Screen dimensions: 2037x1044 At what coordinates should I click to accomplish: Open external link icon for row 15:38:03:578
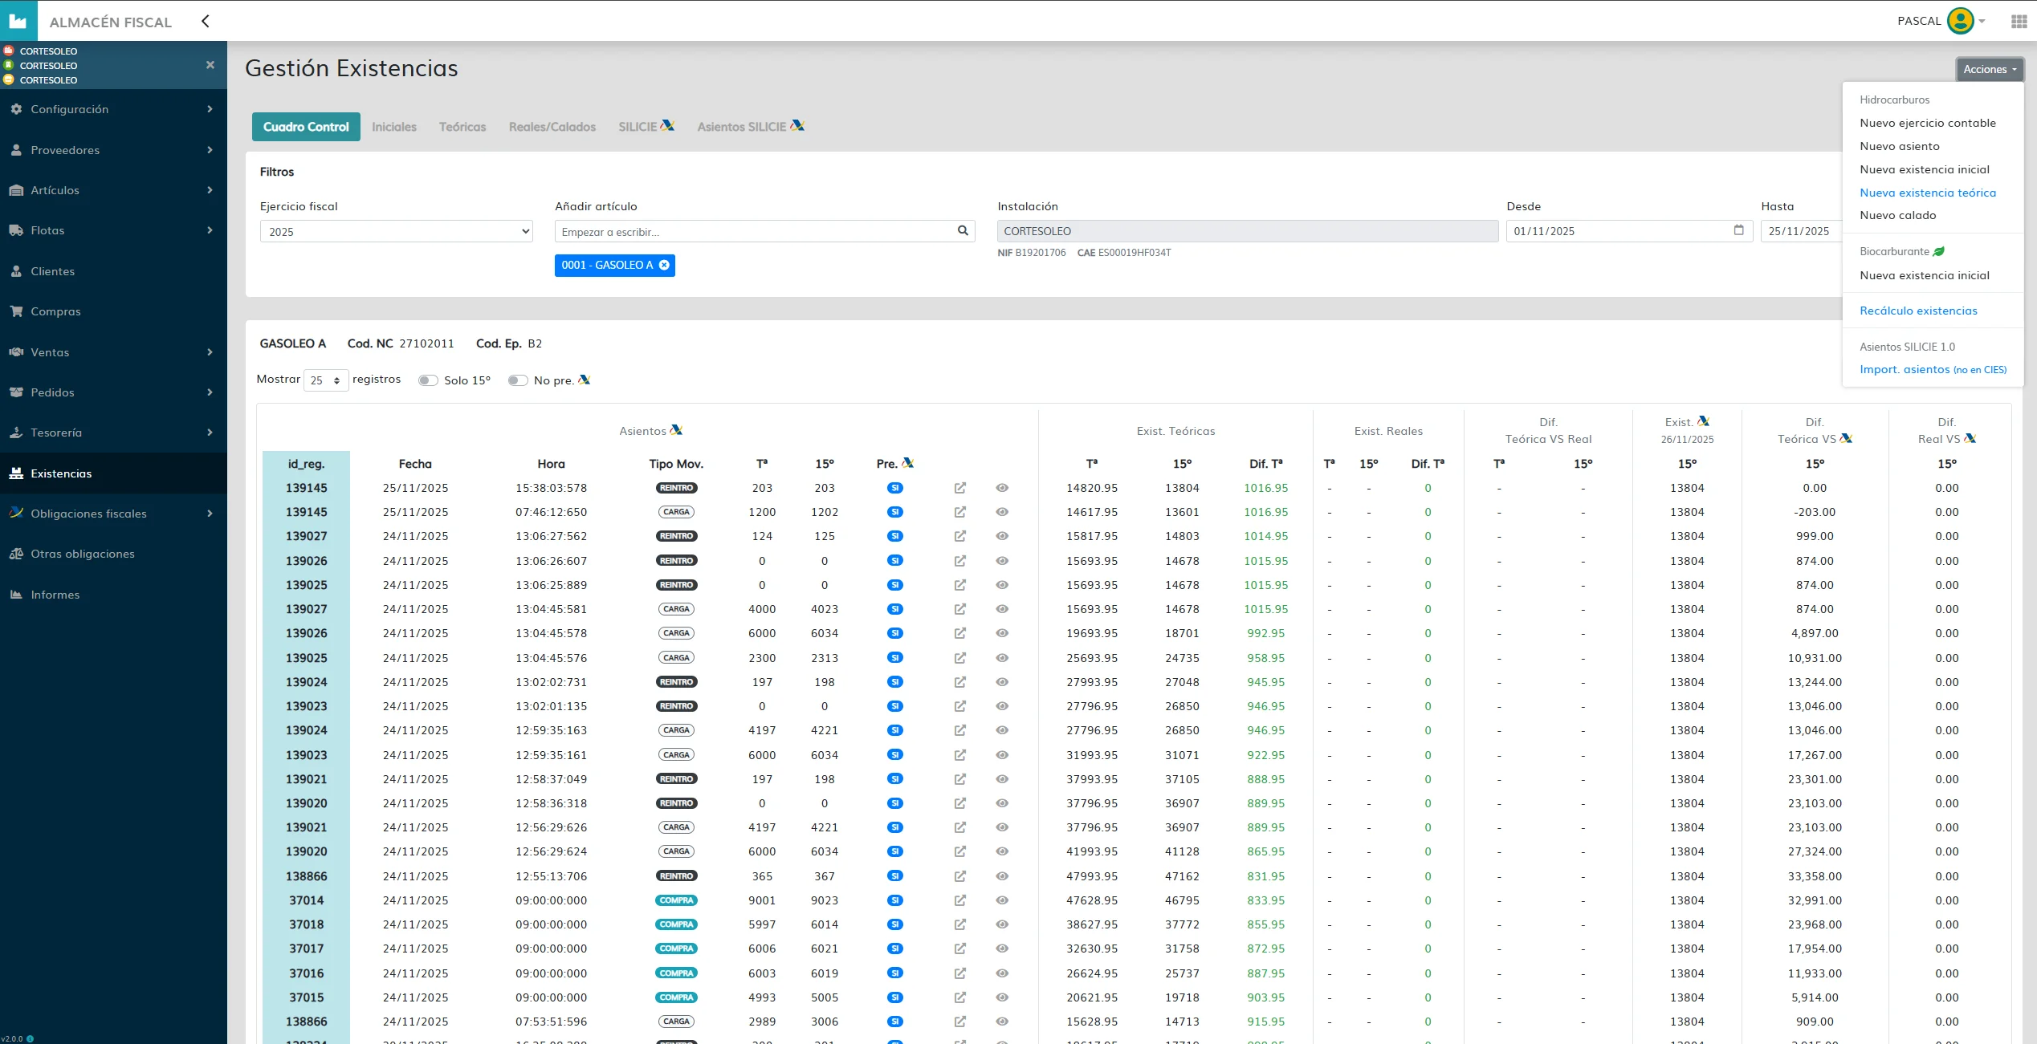959,488
